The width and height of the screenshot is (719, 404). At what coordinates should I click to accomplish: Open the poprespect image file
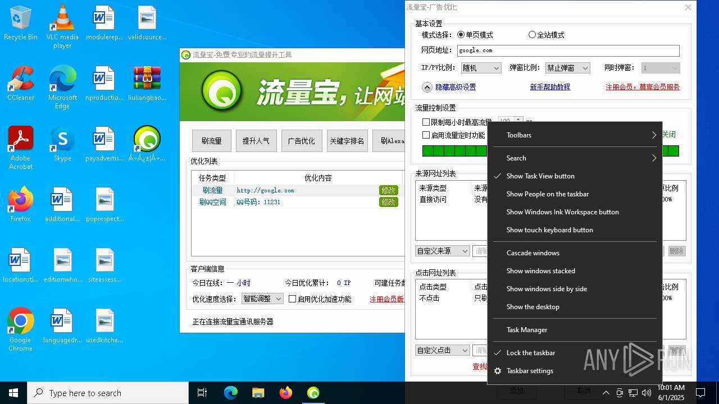pos(104,204)
